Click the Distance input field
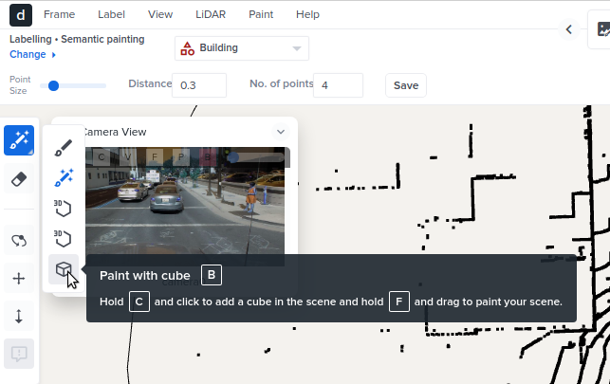 199,85
